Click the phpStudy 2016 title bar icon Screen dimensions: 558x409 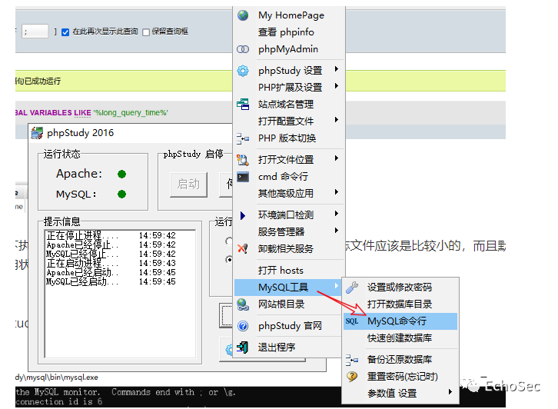tap(37, 133)
